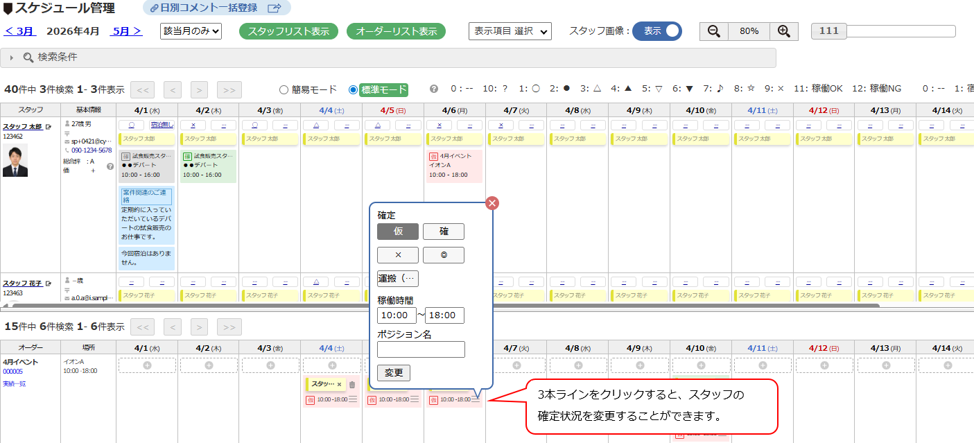Click スタッフ 太郎 photo thumbnail
The width and height of the screenshot is (974, 443).
[x=15, y=161]
